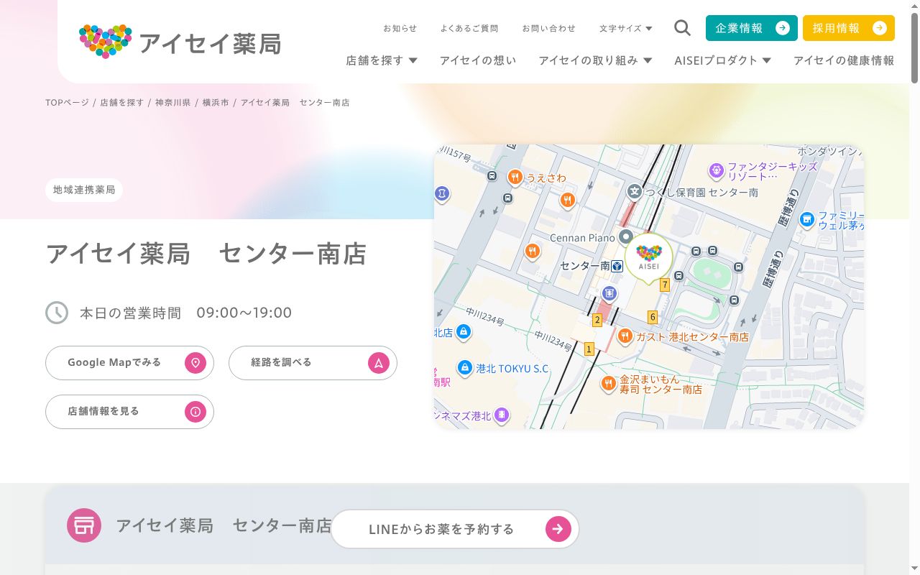The width and height of the screenshot is (920, 575).
Task: Open the アイセイの健康情報 menu item
Action: pyautogui.click(x=844, y=60)
